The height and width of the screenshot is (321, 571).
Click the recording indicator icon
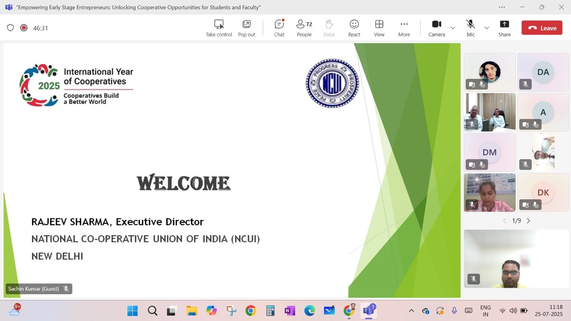click(24, 28)
